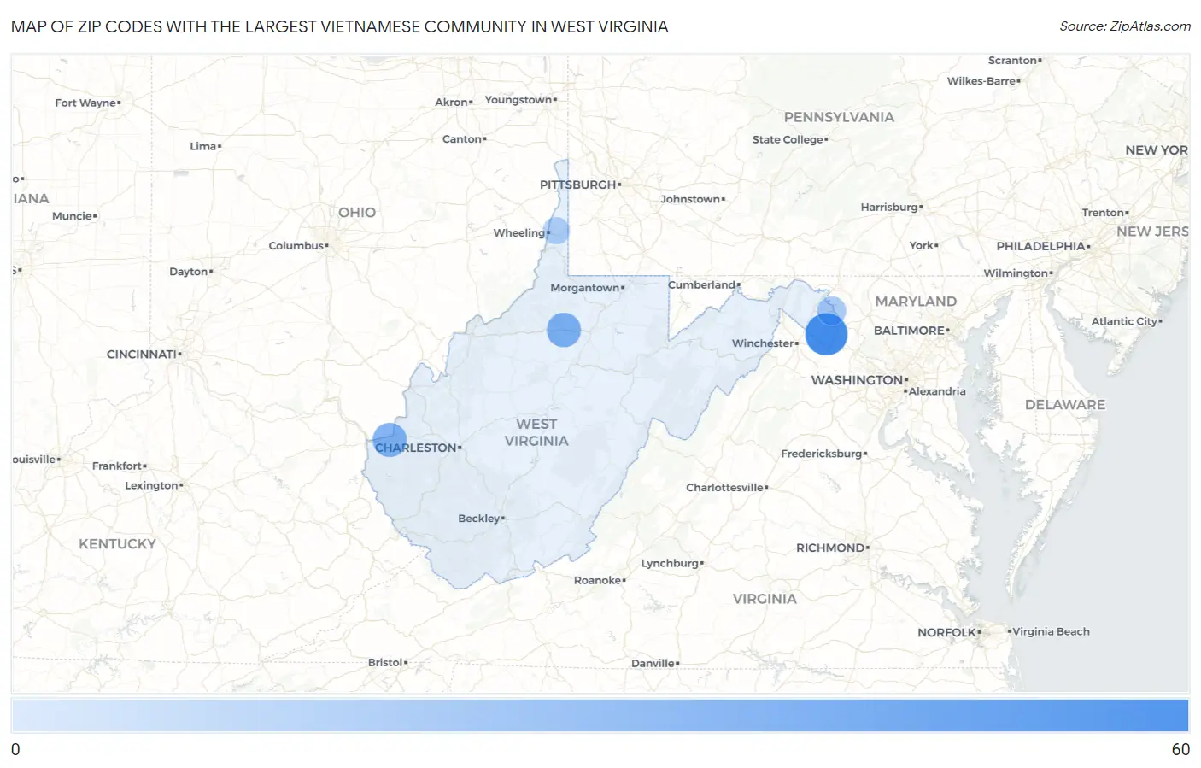Click the Lynchburg city label
Screen dimensions: 1201x768
click(x=671, y=563)
